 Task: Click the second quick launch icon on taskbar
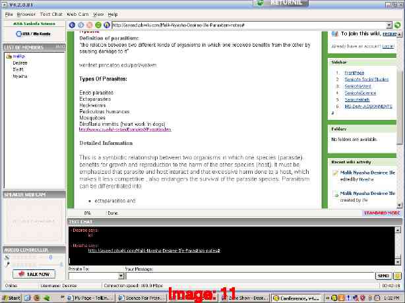click(37, 298)
